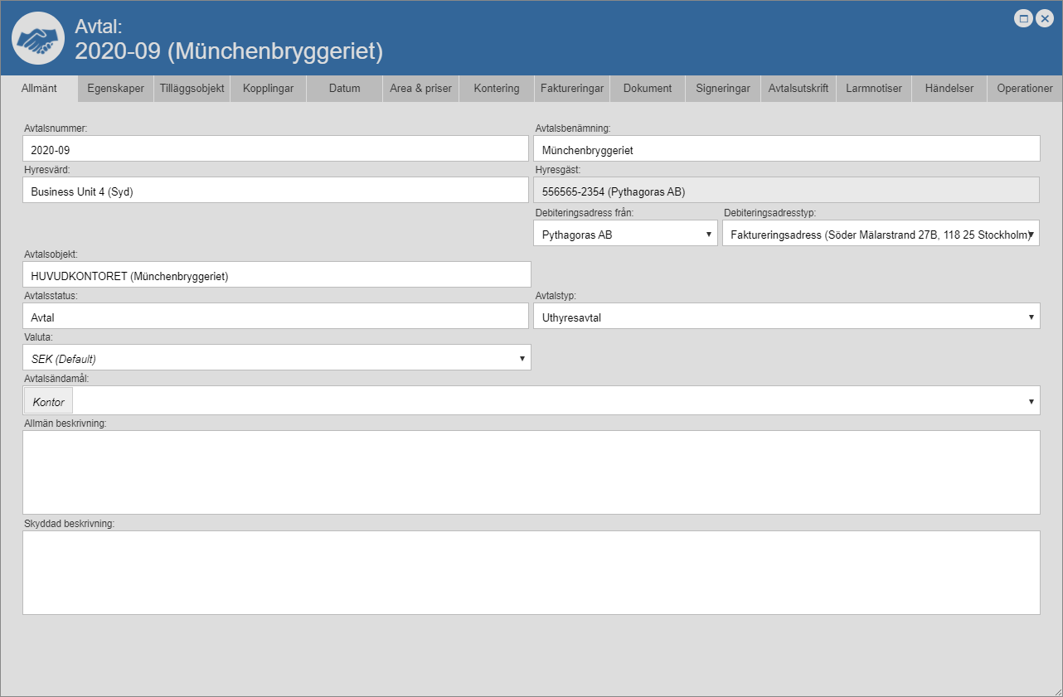Select the Dokument tab
The width and height of the screenshot is (1063, 697).
click(x=648, y=89)
